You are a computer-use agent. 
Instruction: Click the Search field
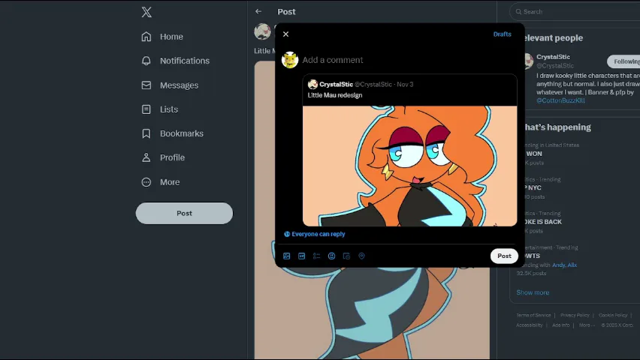tap(575, 12)
